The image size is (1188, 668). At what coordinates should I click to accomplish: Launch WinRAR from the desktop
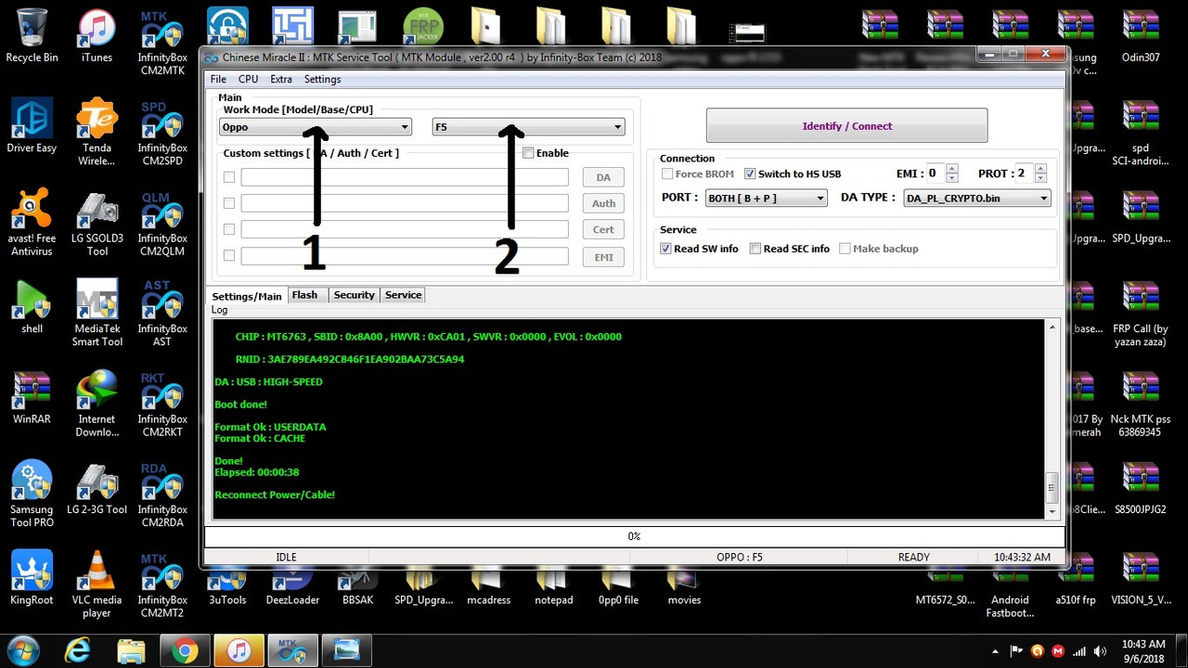32,397
